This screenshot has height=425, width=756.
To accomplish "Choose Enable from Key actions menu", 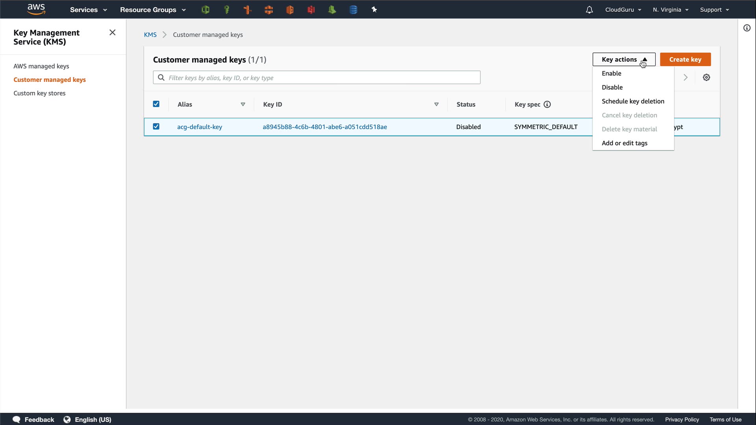I will pyautogui.click(x=611, y=74).
